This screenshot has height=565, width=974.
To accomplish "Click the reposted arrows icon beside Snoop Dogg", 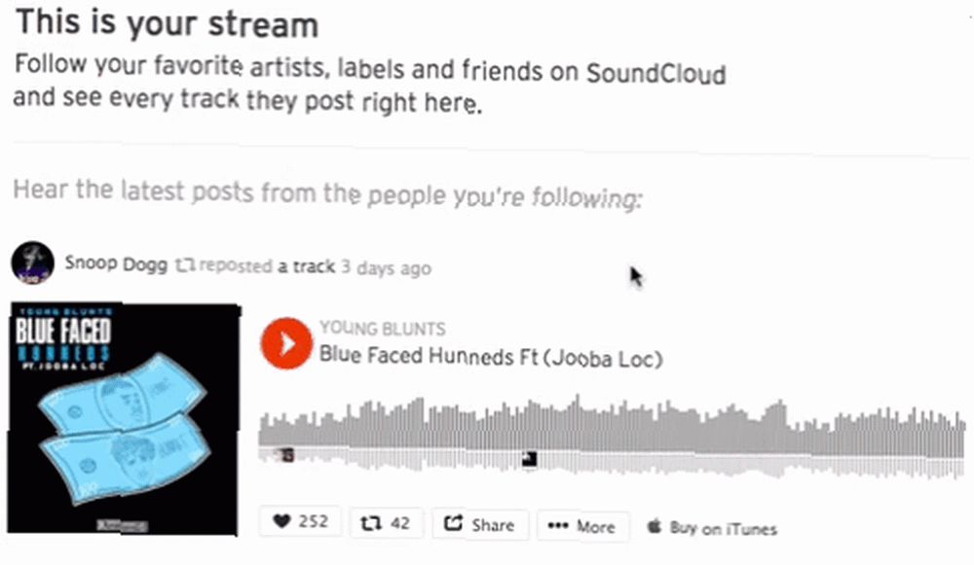I will pos(185,265).
